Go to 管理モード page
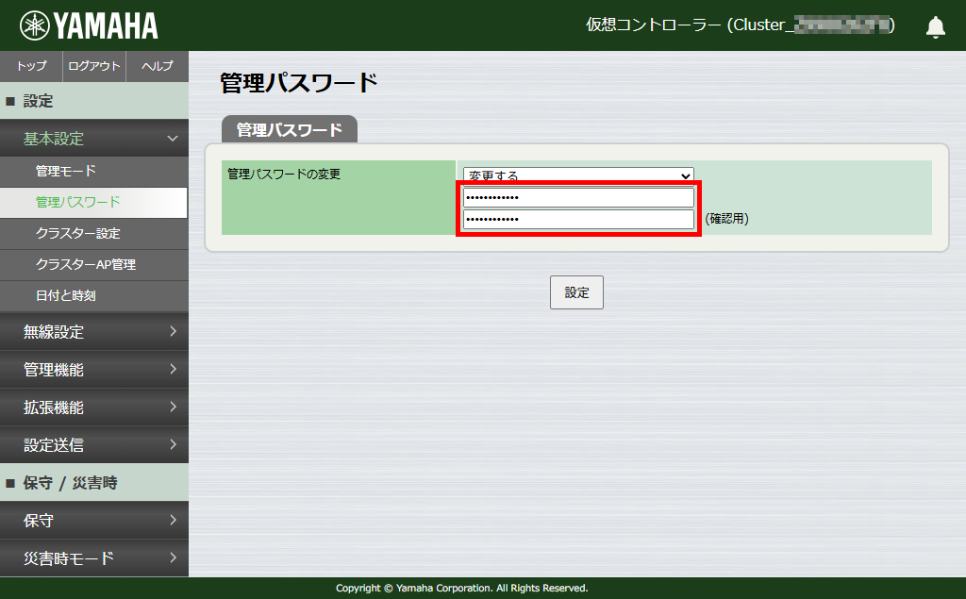The height and width of the screenshot is (599, 966). [x=94, y=172]
